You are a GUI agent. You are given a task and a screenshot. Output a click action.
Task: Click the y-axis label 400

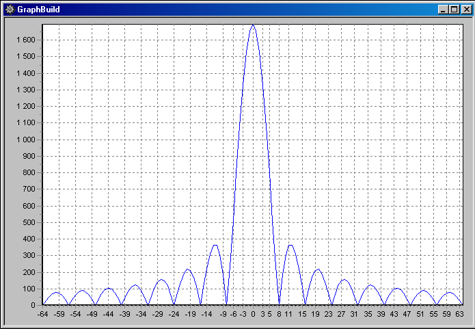click(x=29, y=239)
